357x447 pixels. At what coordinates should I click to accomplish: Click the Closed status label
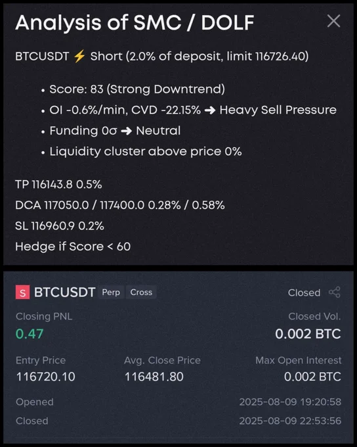(x=304, y=293)
